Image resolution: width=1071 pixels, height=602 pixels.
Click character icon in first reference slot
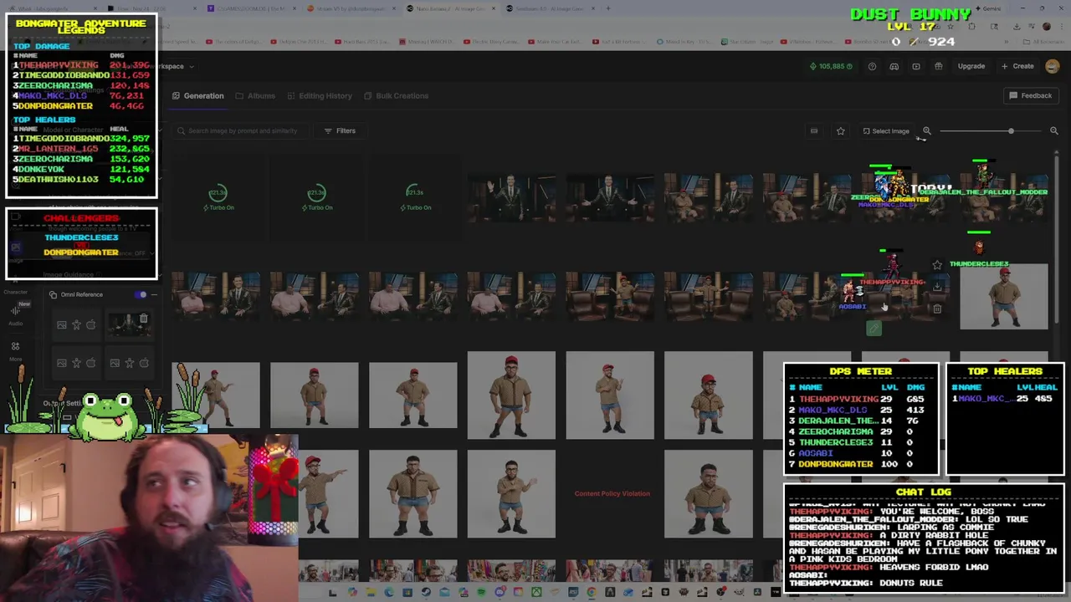(76, 324)
